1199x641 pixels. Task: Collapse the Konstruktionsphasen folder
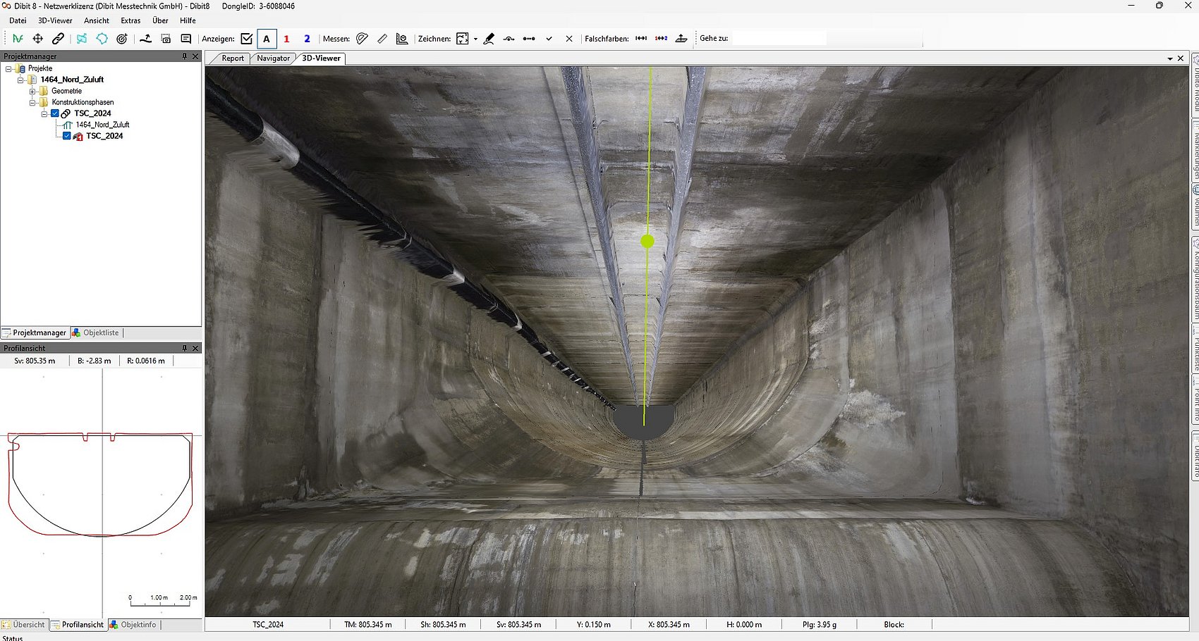[32, 102]
